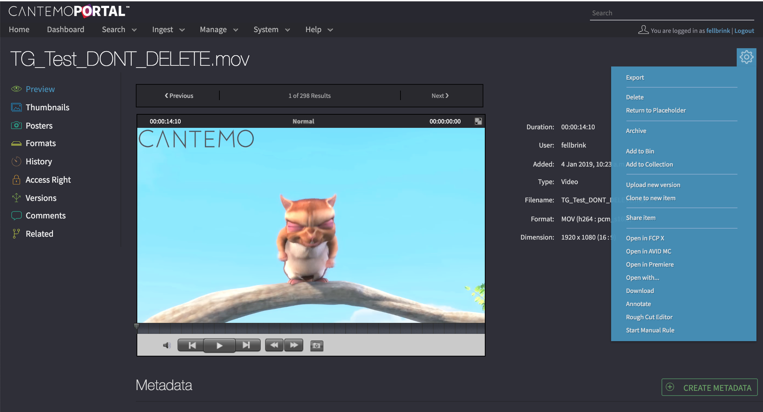Expand the Help dropdown arrow

tap(330, 30)
